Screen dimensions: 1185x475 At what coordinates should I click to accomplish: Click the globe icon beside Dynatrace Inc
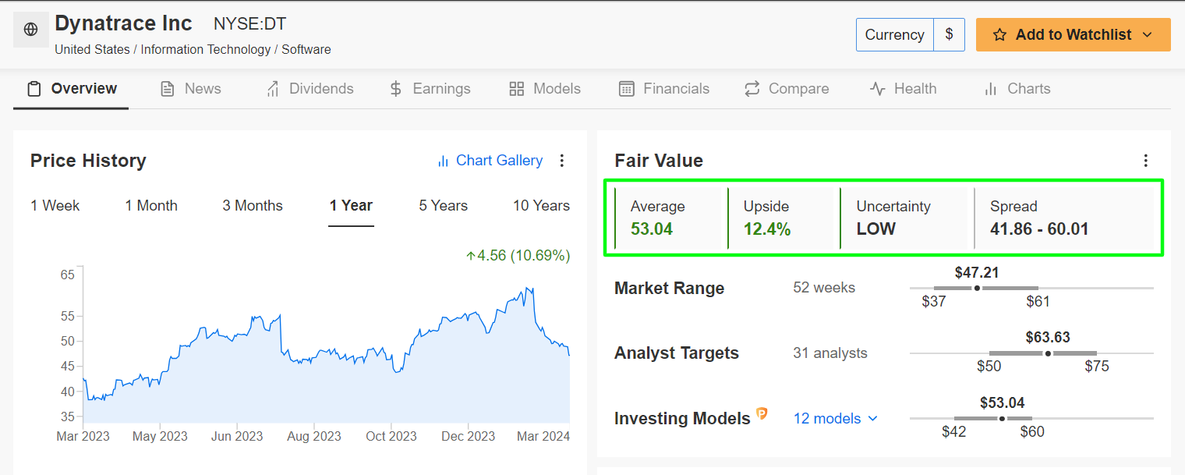(31, 30)
